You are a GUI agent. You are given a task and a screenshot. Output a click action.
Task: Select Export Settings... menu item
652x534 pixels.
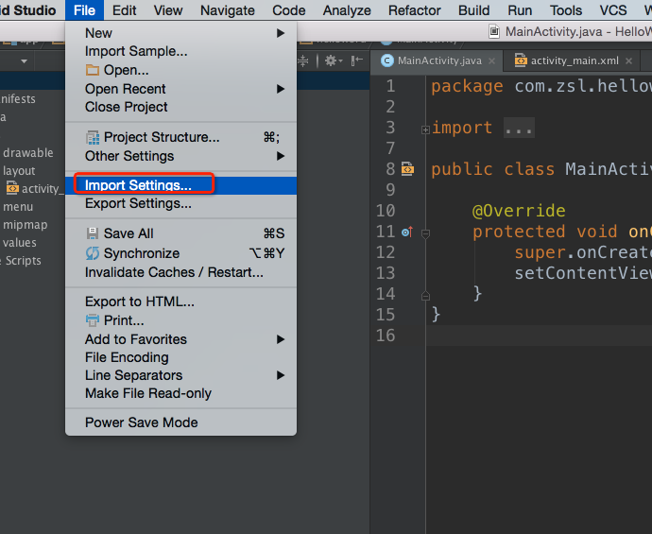180,203
